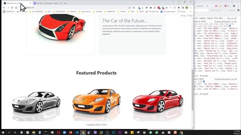Open the YOUTUBE bookmark folder
Image resolution: width=241 pixels, height=135 pixels.
tap(98, 12)
